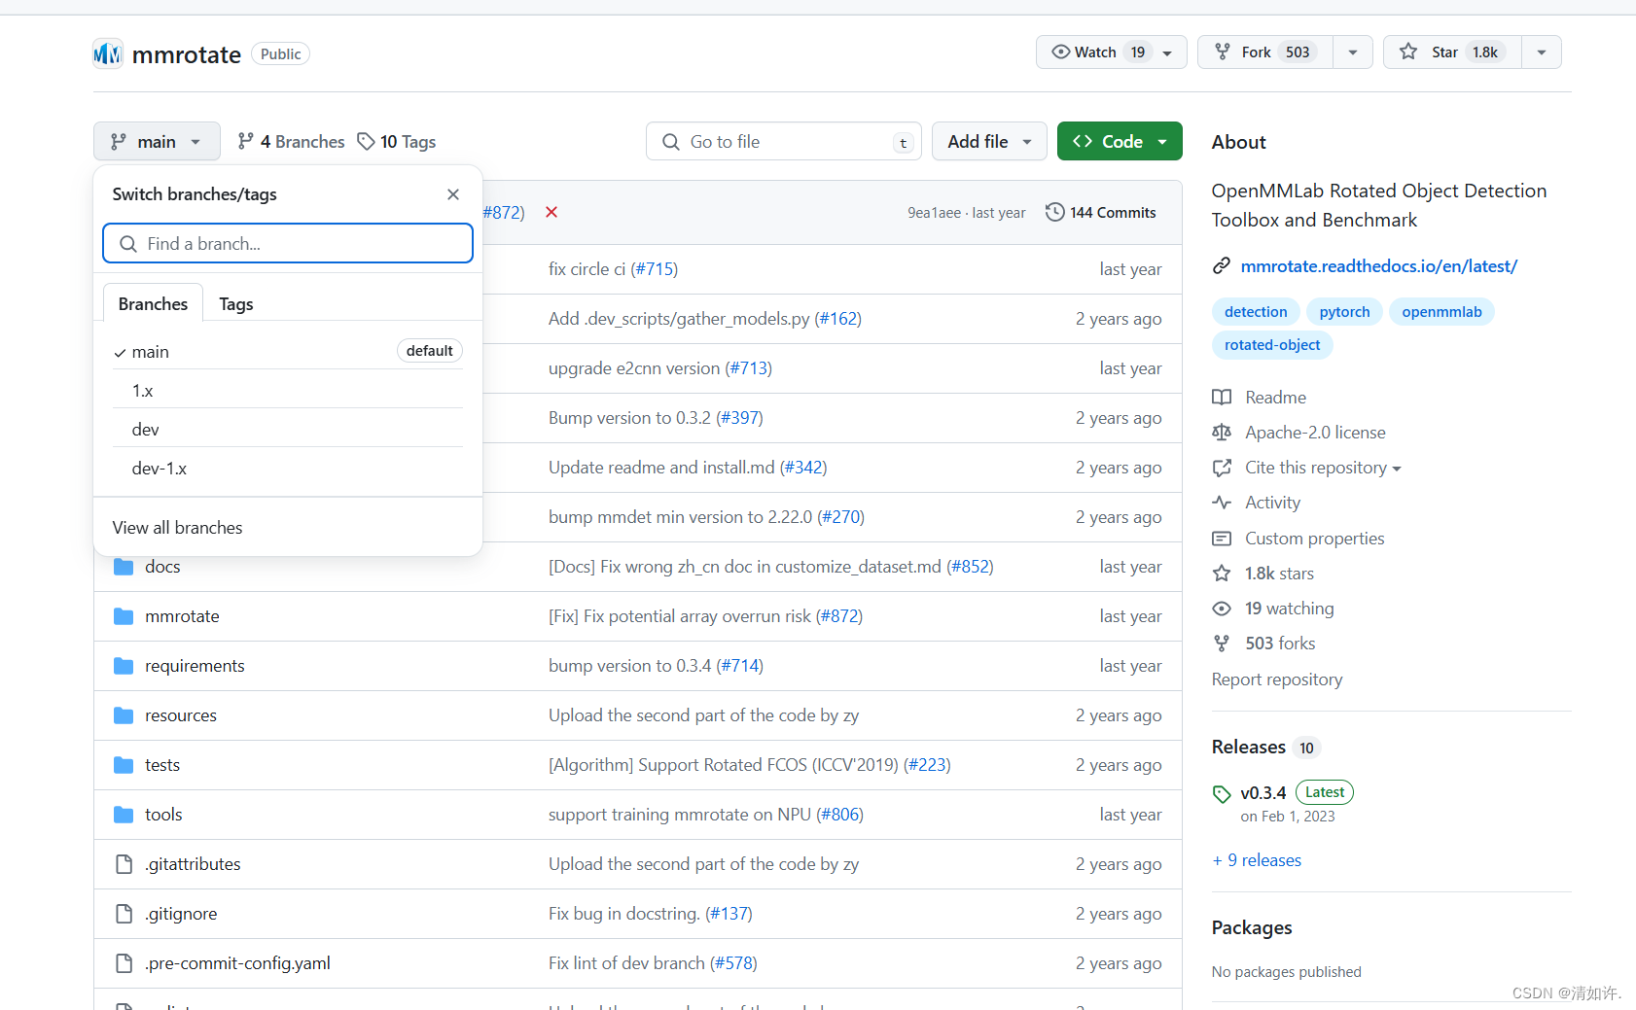Open the 144 Commits history link
This screenshot has height=1010, width=1636.
click(x=1101, y=212)
